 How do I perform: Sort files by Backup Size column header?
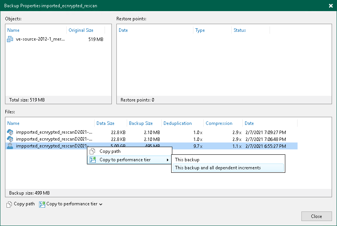point(141,123)
